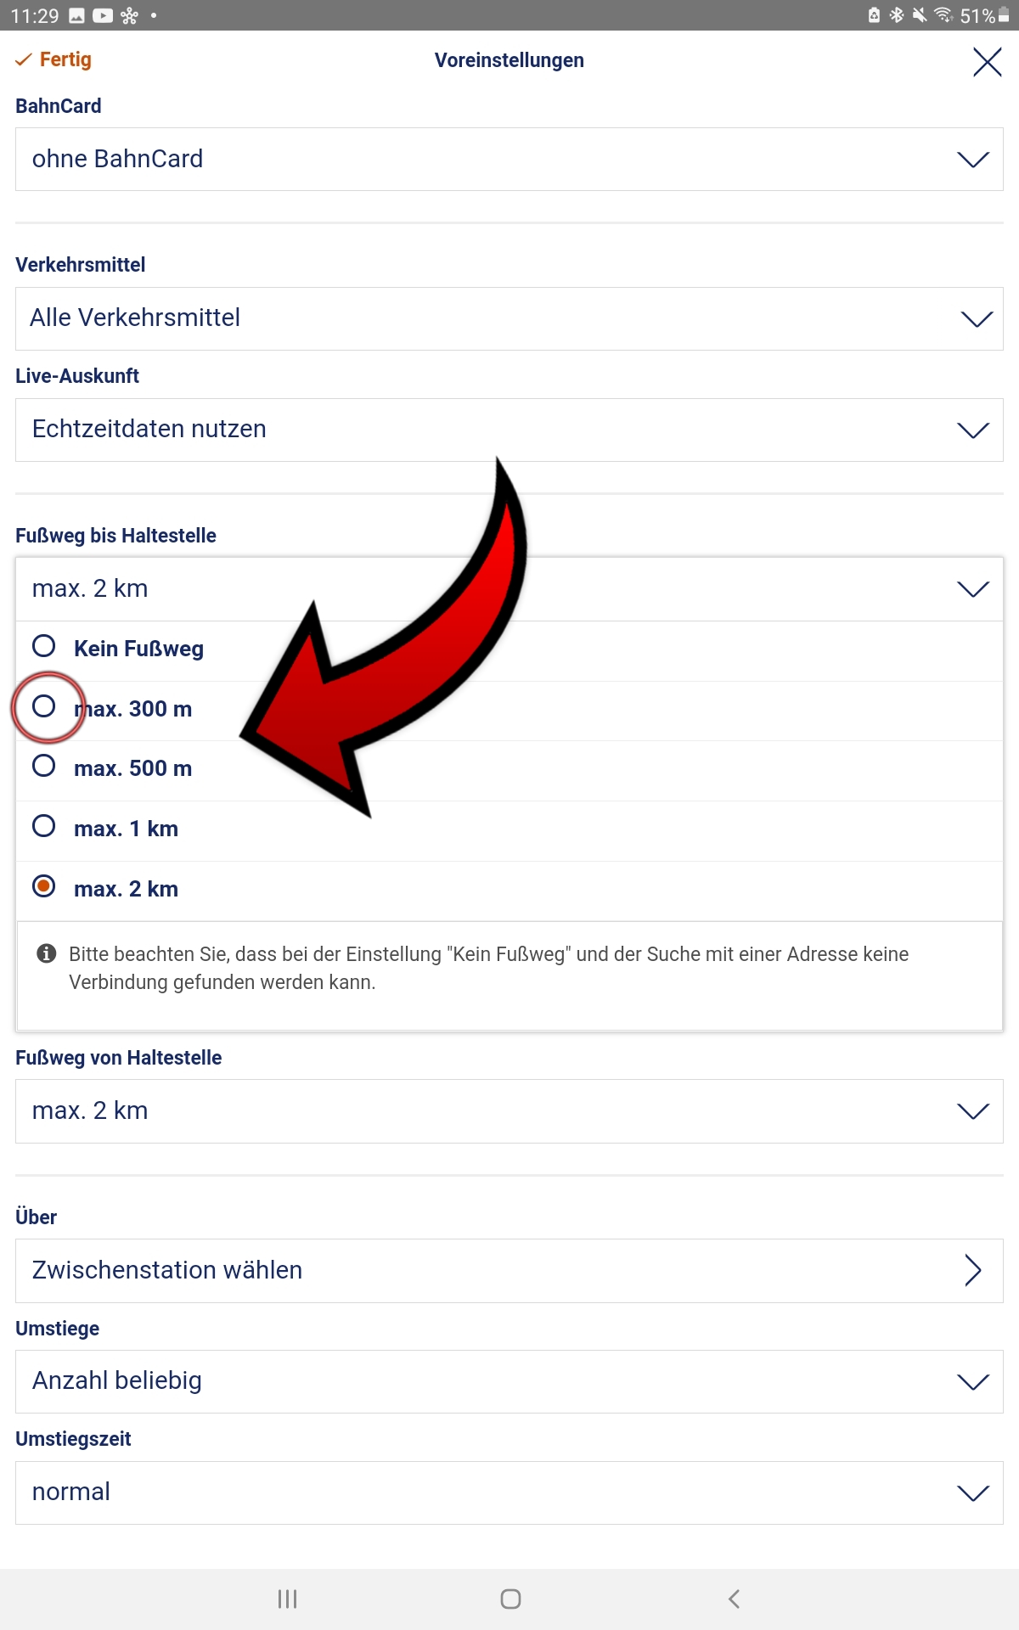Open the Umstiegszeit normal dropdown
Image resolution: width=1019 pixels, height=1630 pixels.
pos(509,1492)
